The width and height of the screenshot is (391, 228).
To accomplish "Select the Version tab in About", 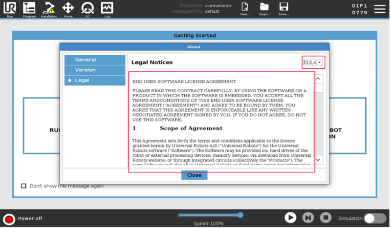I will click(95, 70).
